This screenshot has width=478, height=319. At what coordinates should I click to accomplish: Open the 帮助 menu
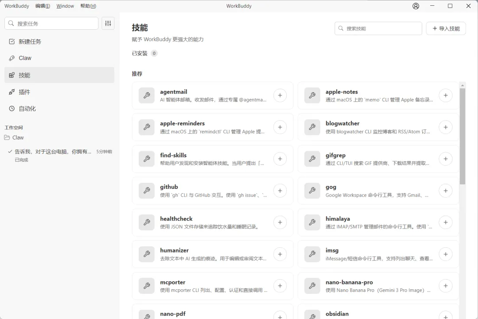[x=87, y=6]
